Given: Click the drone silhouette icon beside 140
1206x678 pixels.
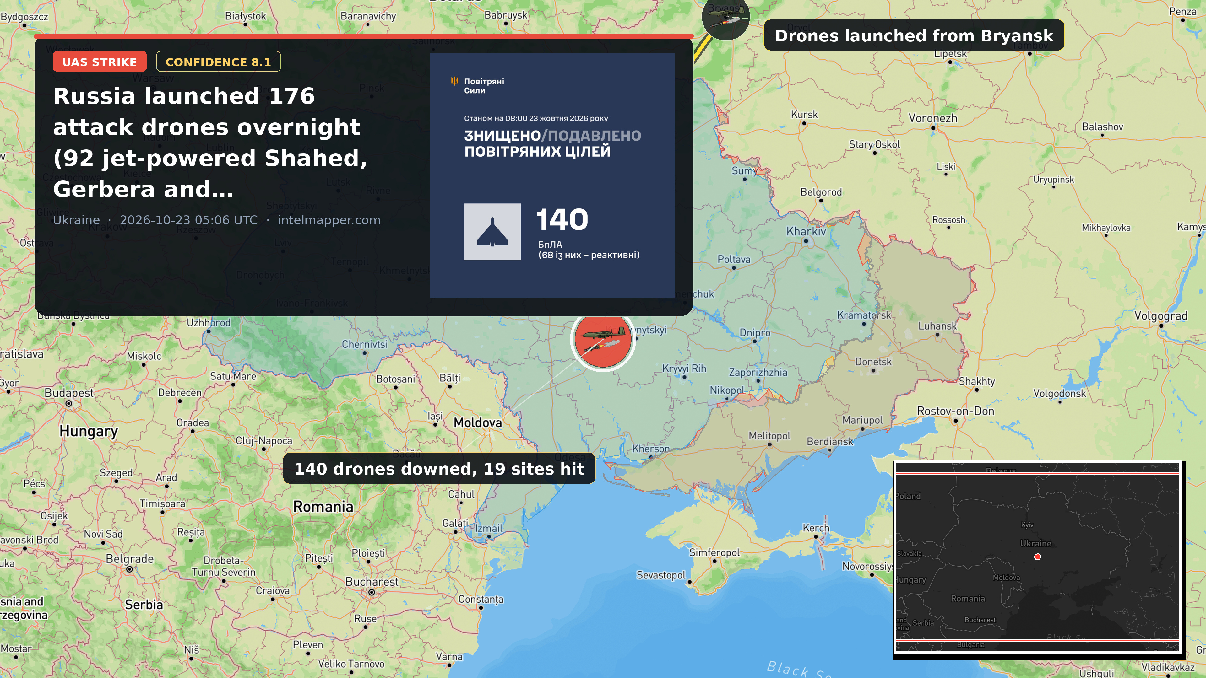Looking at the screenshot, I should coord(492,232).
